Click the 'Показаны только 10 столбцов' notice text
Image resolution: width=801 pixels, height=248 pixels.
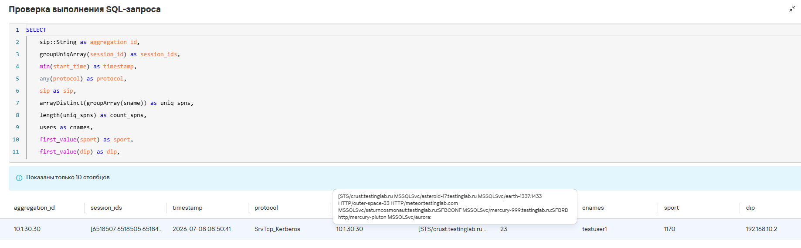[68, 178]
